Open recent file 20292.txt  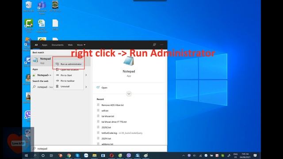[106, 128]
